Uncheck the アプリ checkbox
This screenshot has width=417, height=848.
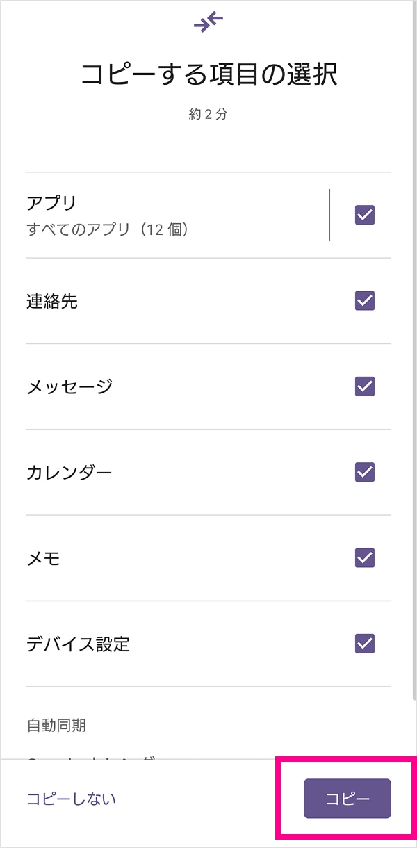click(x=365, y=215)
